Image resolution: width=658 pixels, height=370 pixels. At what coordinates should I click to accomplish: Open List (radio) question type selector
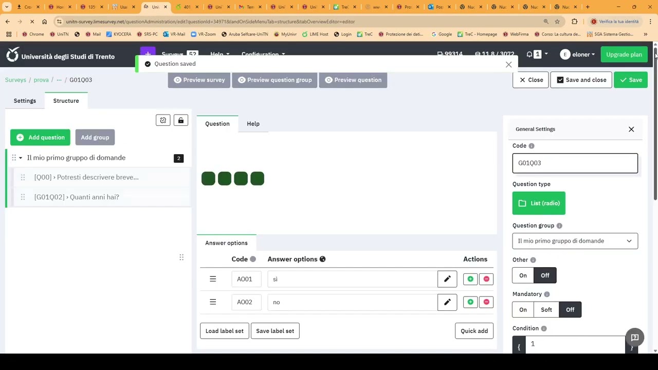click(539, 203)
